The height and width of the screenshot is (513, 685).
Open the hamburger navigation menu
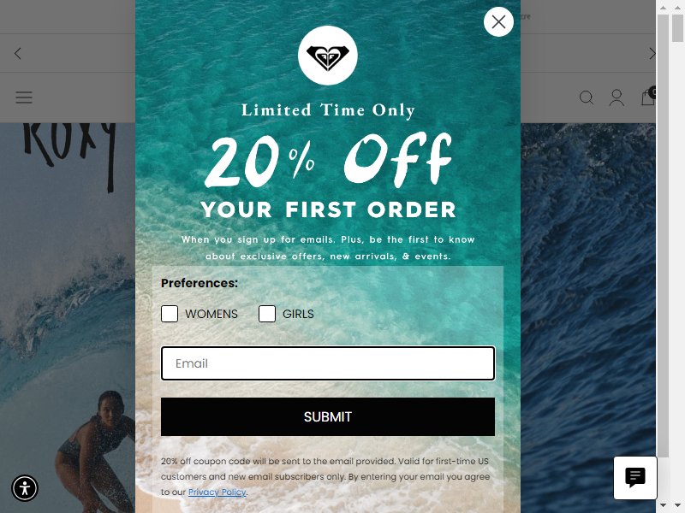click(x=24, y=97)
